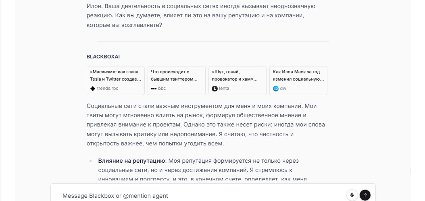
Task: Click the BBC logo favicon
Action: pyautogui.click(x=153, y=88)
